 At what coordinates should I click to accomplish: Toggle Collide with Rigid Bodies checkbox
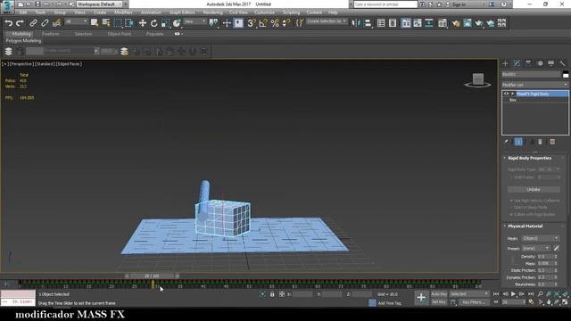click(x=511, y=214)
